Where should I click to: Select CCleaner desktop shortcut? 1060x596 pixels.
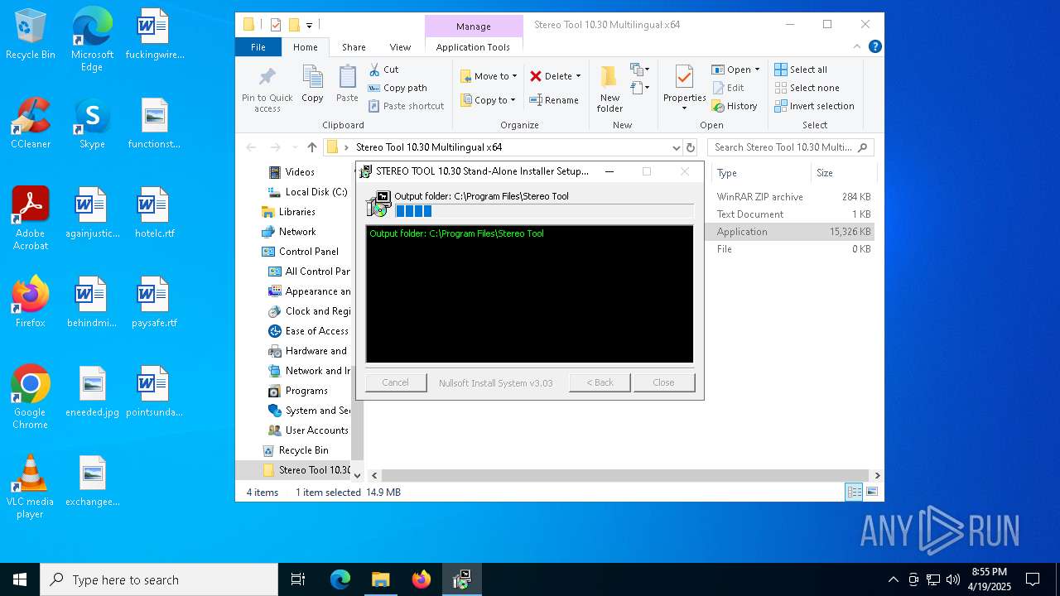point(31,124)
